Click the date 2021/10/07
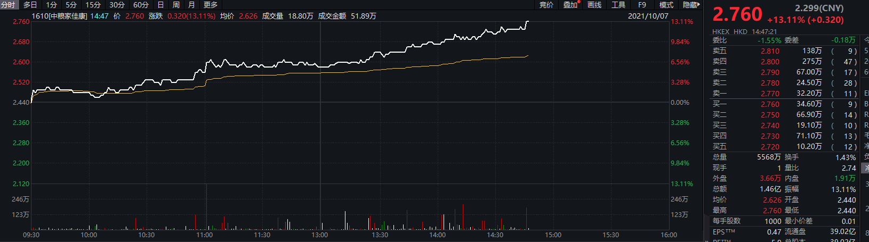This screenshot has width=869, height=242. (x=648, y=16)
